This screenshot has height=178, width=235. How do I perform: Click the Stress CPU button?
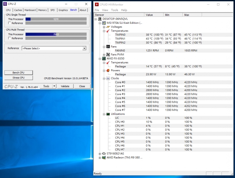(18, 78)
